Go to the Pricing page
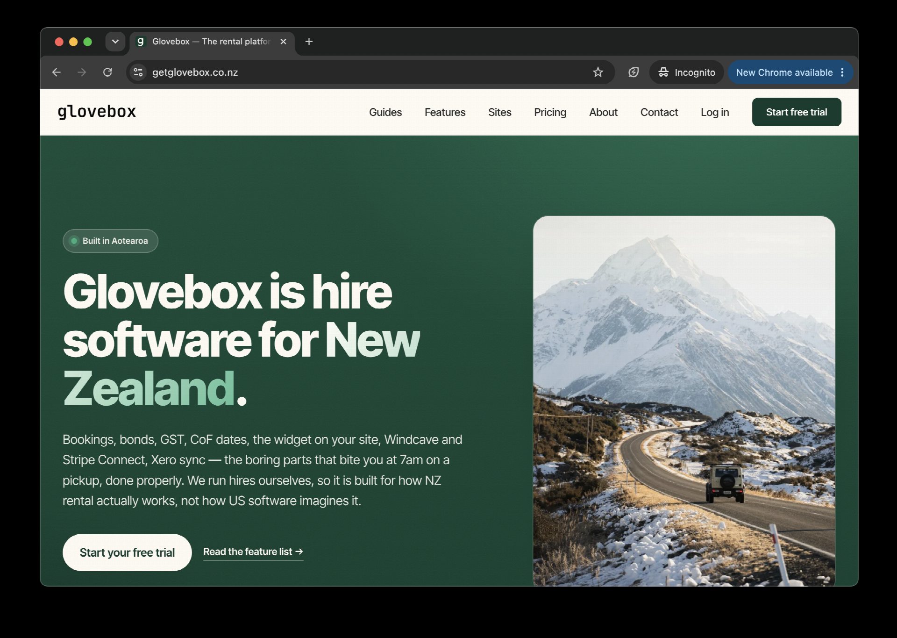Viewport: 897px width, 638px height. coord(550,112)
